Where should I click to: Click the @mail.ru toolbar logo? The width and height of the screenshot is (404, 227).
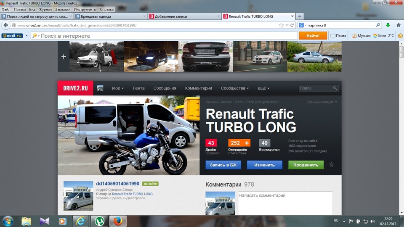[12, 36]
